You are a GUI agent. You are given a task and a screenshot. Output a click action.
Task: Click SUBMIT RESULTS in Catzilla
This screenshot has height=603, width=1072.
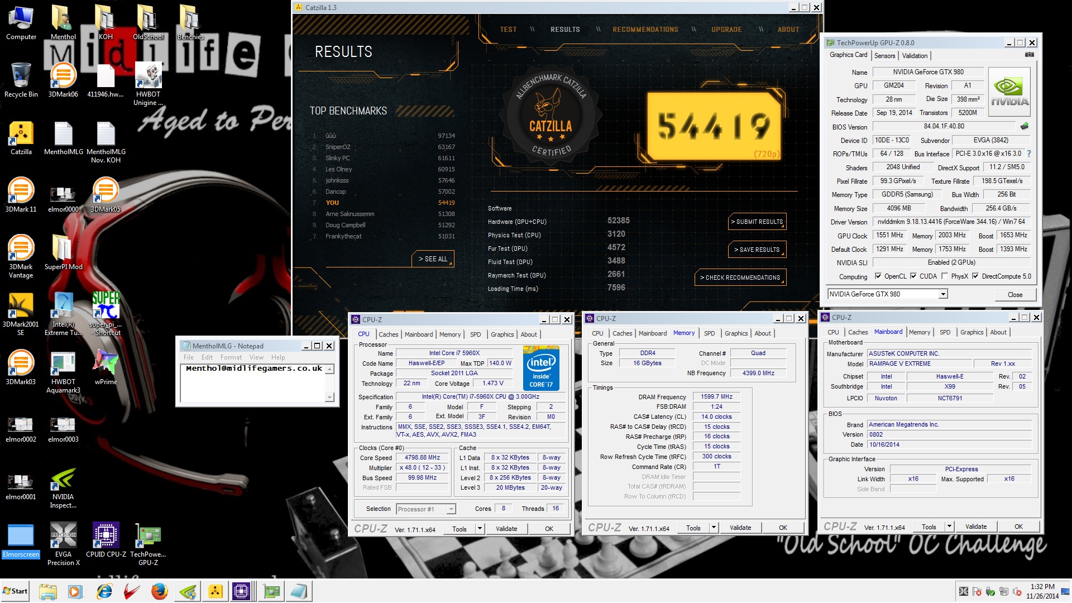[x=757, y=222]
